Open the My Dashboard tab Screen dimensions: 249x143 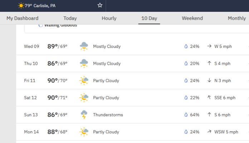(23, 18)
